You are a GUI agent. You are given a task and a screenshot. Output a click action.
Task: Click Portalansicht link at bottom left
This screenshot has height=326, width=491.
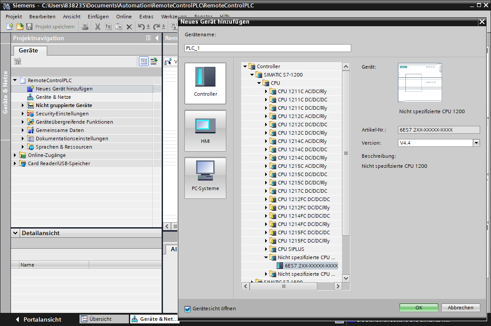coord(42,319)
